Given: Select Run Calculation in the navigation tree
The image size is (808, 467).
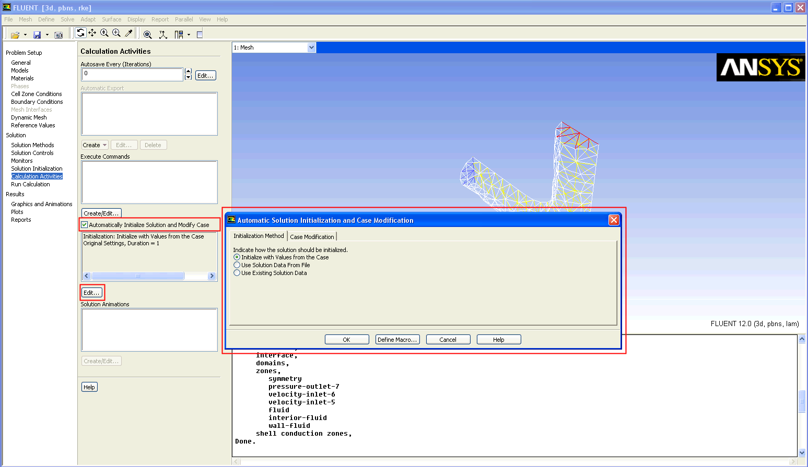Looking at the screenshot, I should click(30, 184).
